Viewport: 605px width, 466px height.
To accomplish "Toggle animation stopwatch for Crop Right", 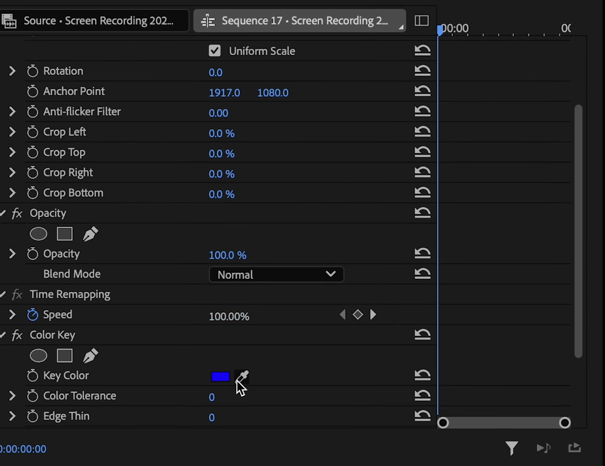I will click(33, 172).
